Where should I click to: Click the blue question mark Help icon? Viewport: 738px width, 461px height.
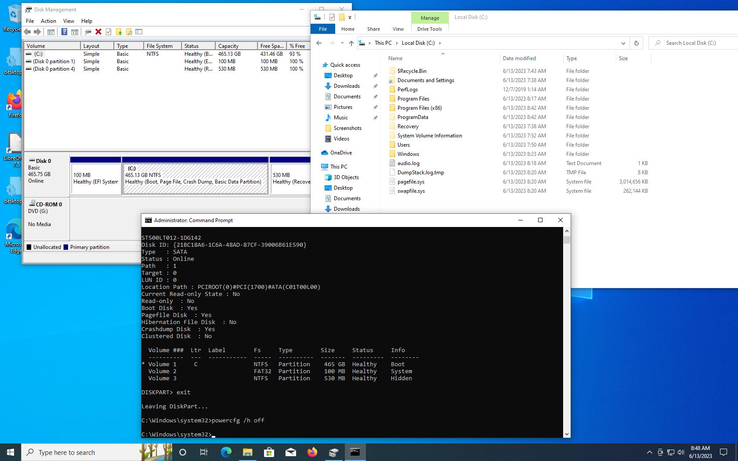coord(64,32)
